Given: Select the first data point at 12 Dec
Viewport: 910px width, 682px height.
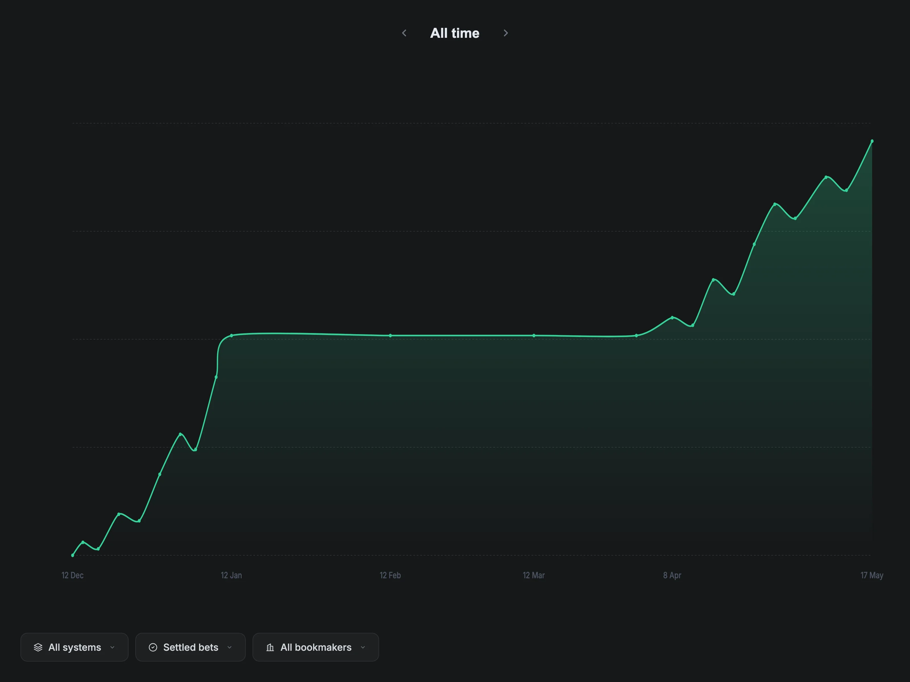Looking at the screenshot, I should (73, 555).
